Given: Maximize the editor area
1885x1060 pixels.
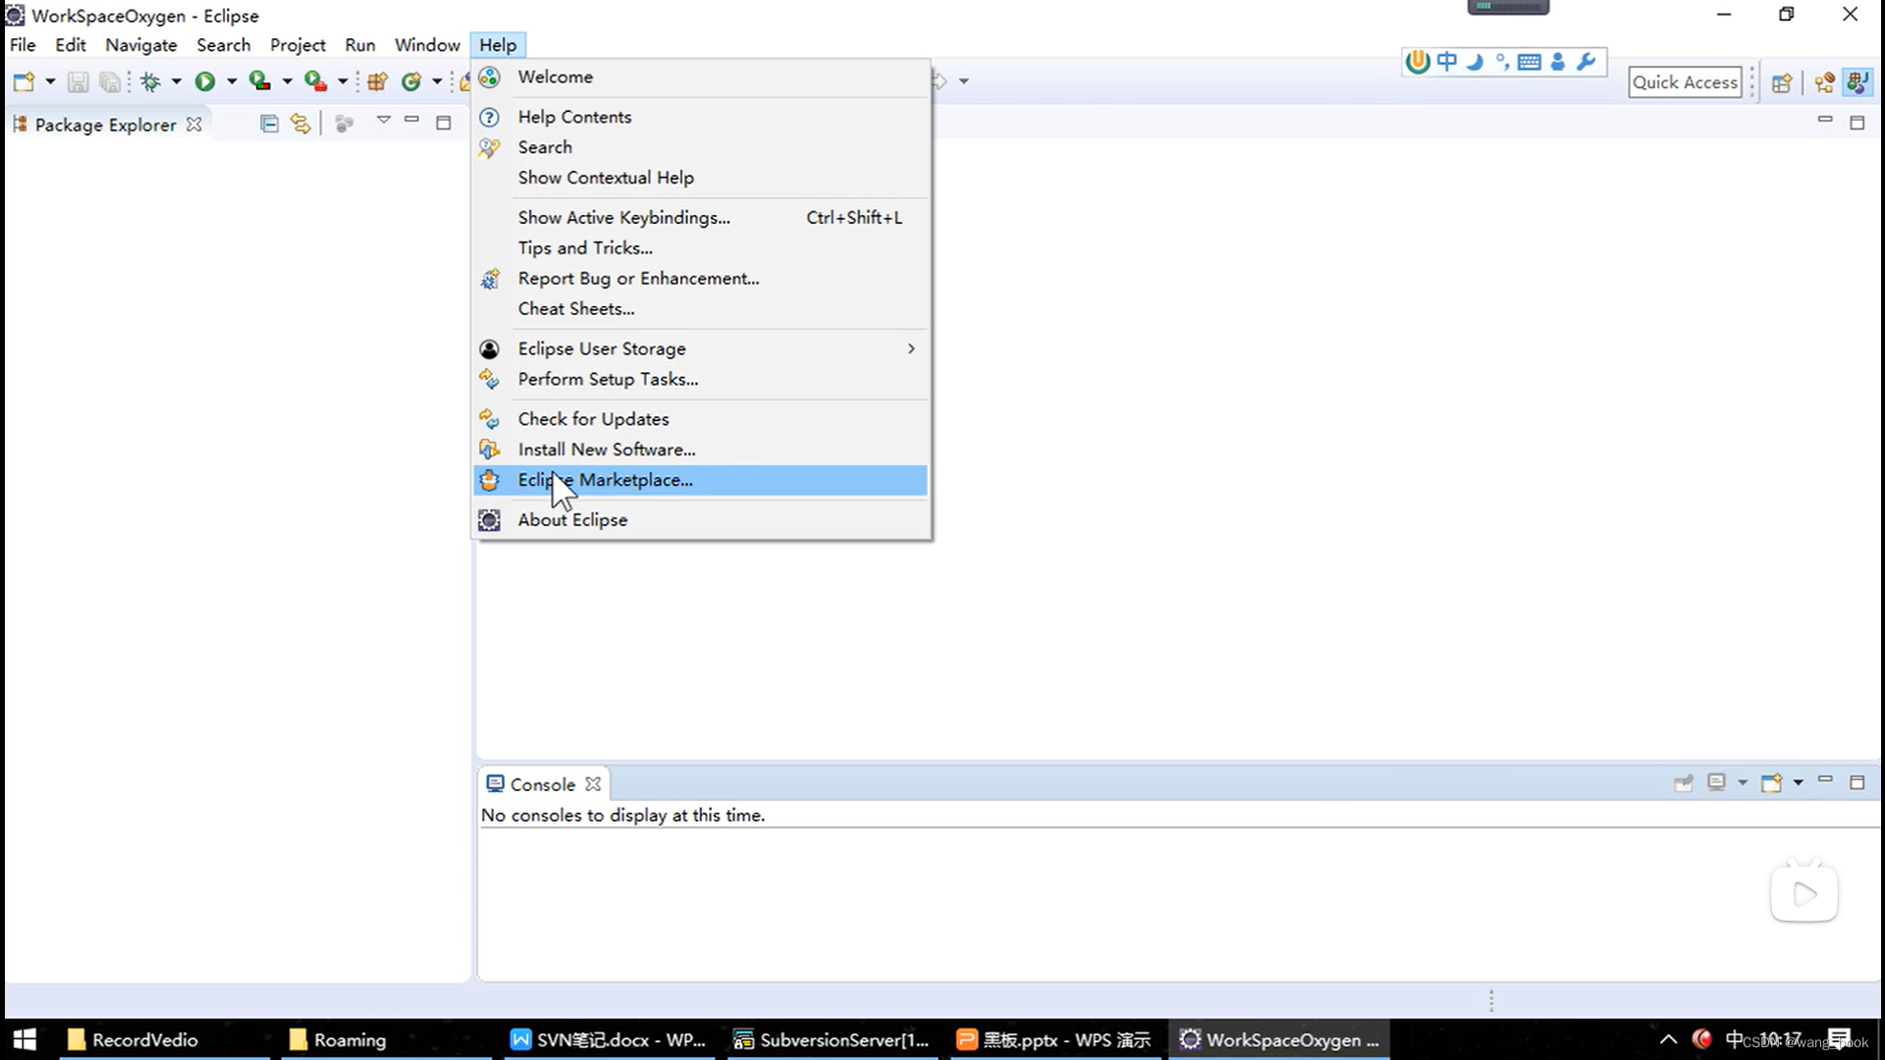Looking at the screenshot, I should tap(1858, 123).
